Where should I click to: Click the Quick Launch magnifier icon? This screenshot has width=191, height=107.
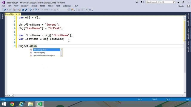[x=174, y=2]
